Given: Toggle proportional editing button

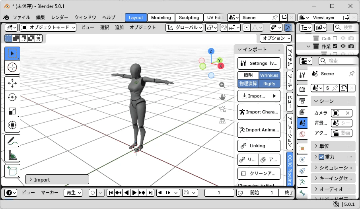Looking at the screenshot, I should point(247,27).
